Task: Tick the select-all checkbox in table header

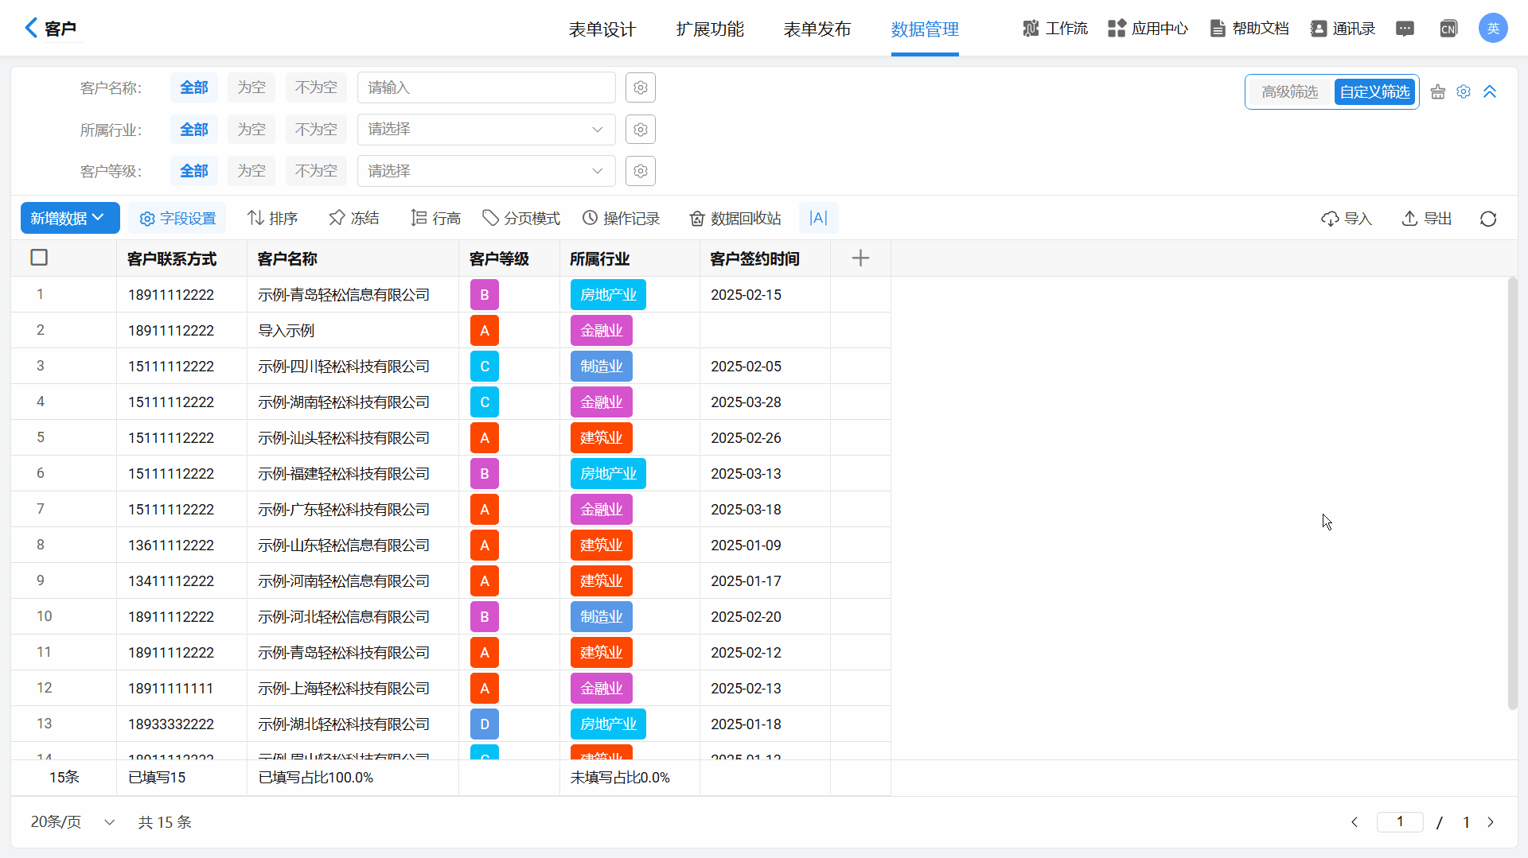Action: tap(39, 258)
